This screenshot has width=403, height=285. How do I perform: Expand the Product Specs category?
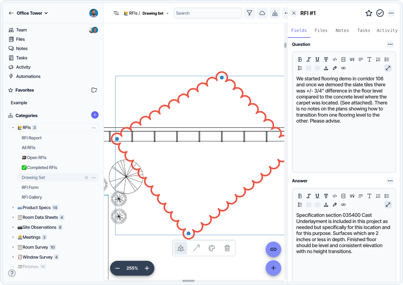[x=13, y=208]
